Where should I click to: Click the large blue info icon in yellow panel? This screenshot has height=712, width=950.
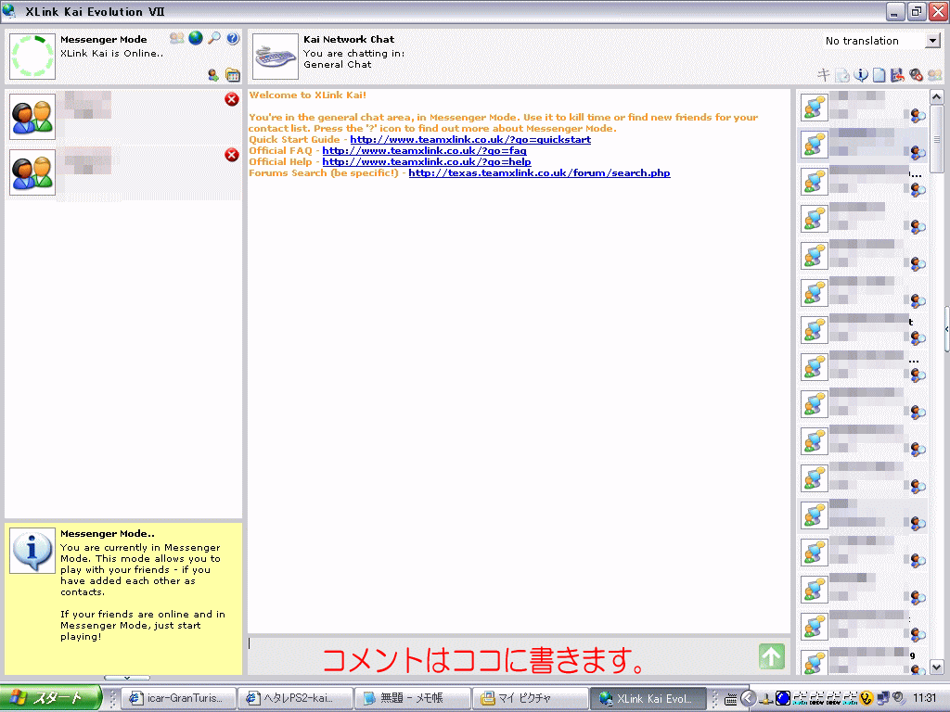(x=32, y=551)
